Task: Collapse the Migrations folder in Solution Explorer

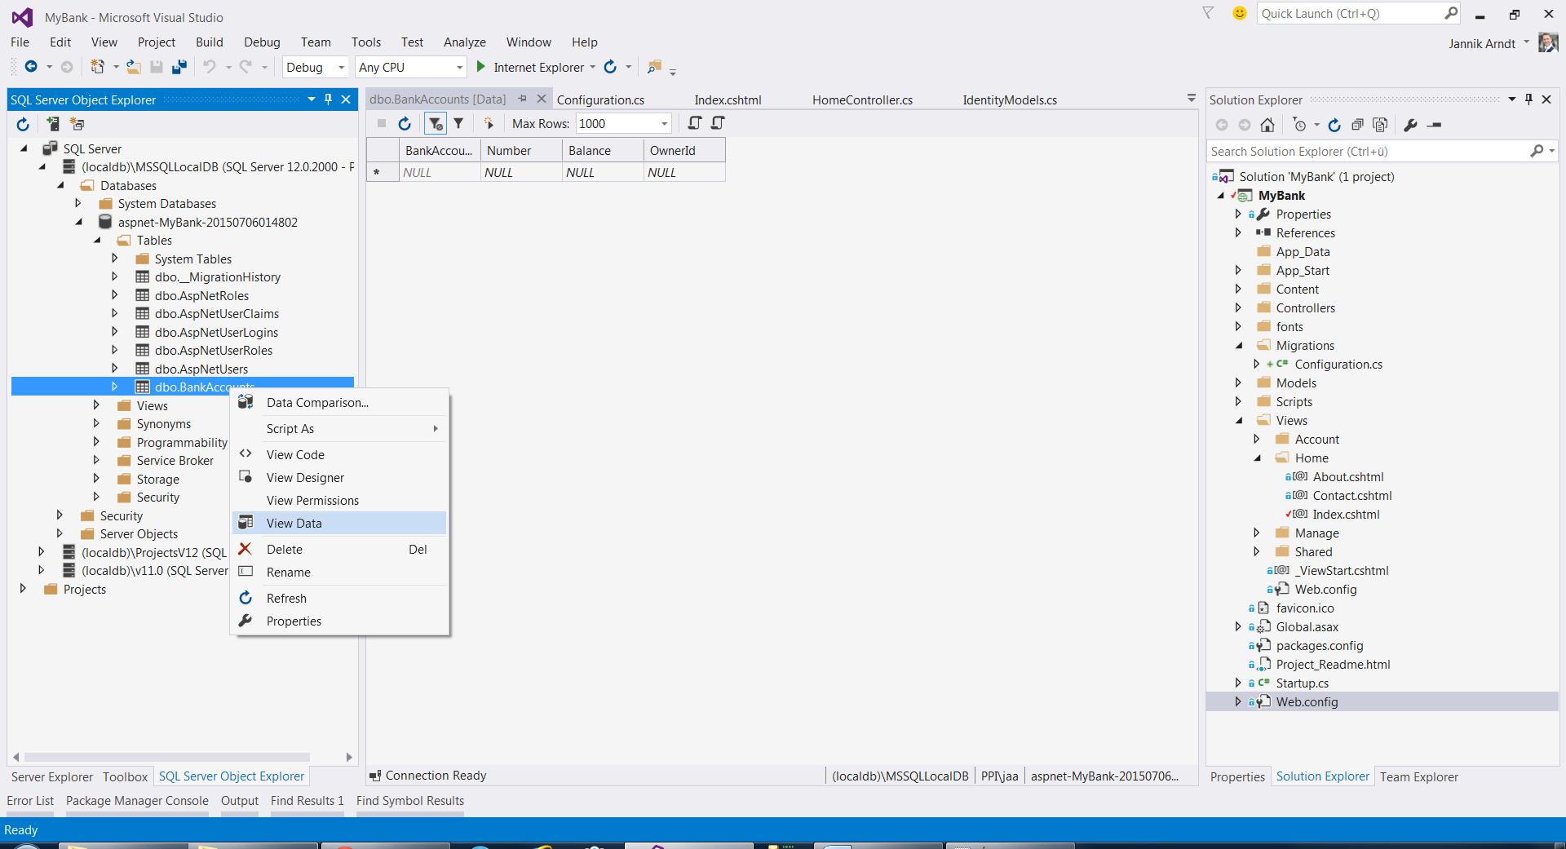Action: click(1239, 346)
